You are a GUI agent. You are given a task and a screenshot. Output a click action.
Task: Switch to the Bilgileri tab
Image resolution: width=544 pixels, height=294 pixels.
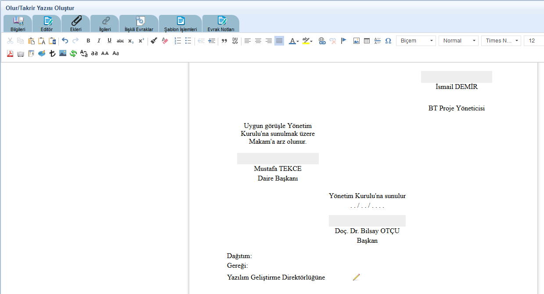18,24
